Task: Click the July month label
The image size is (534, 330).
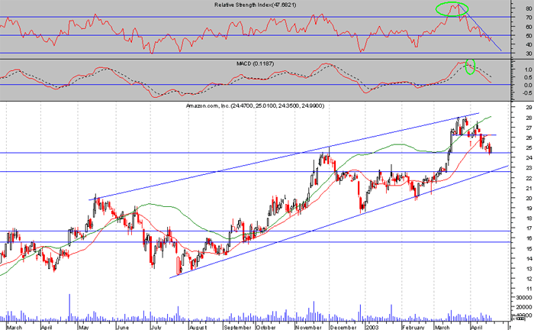Action: tap(156, 327)
